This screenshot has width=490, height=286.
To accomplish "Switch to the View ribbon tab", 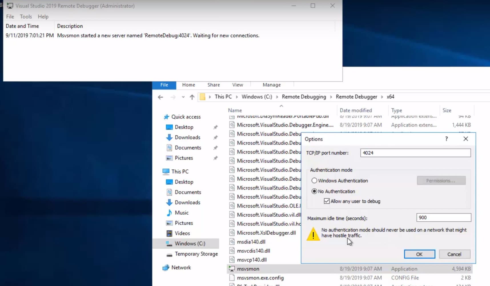I will pyautogui.click(x=238, y=85).
